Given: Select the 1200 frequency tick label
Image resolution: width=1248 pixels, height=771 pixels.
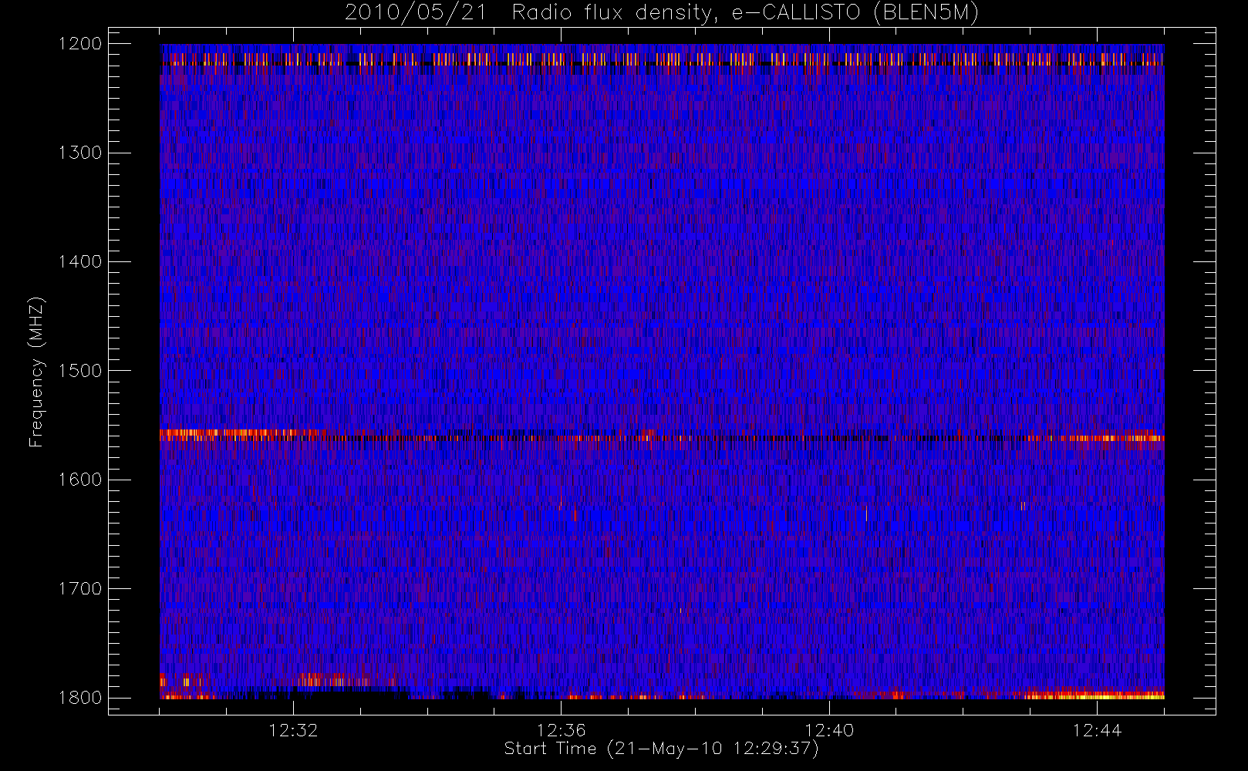Looking at the screenshot, I should [80, 44].
